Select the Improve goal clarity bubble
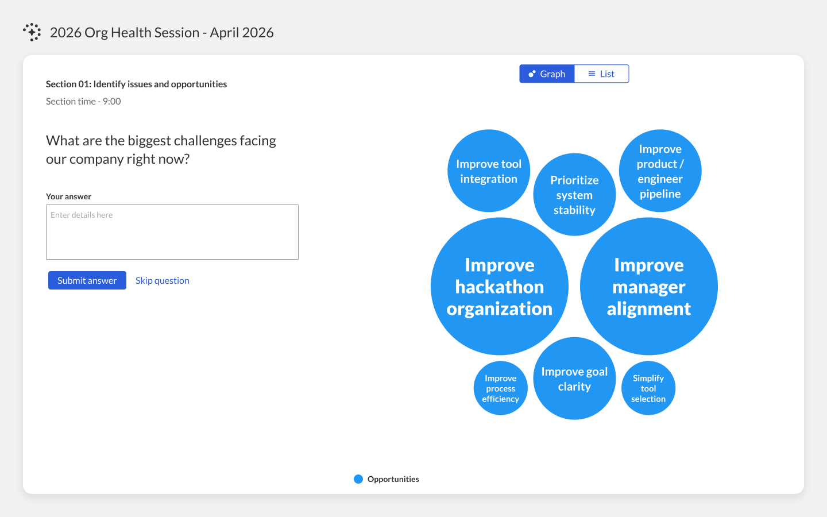 click(574, 379)
